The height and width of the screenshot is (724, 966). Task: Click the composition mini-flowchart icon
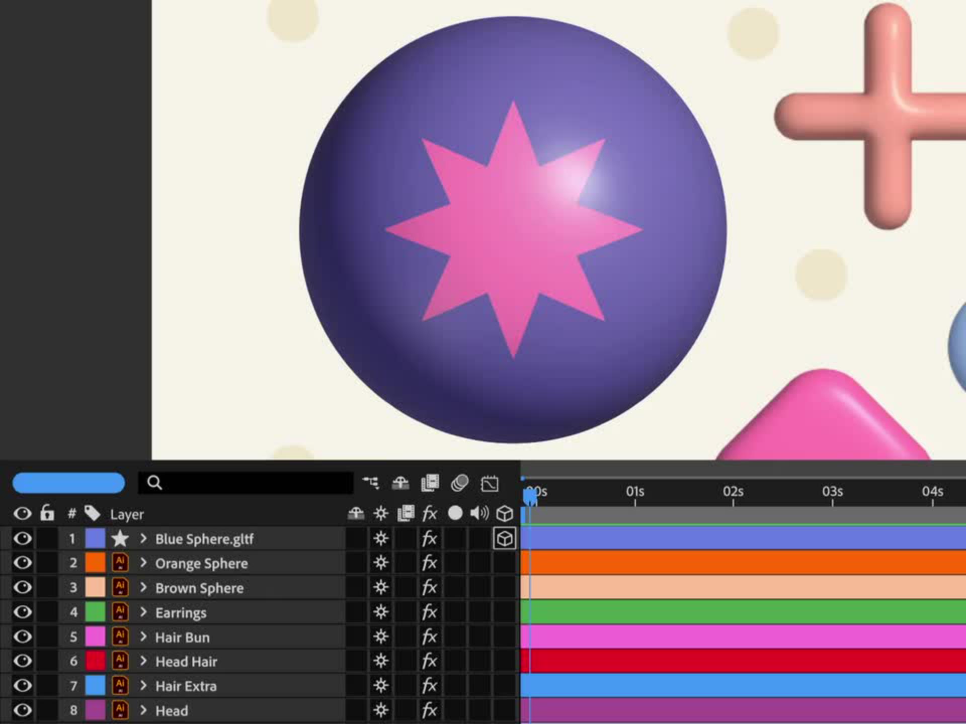tap(371, 483)
